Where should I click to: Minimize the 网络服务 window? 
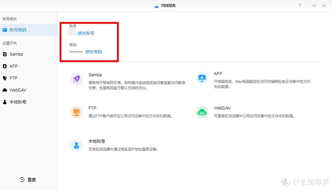314,6
